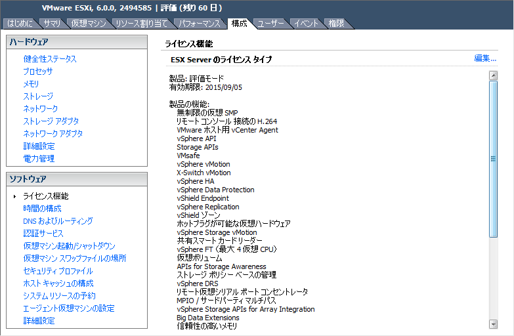Click the scrollbar down arrow in license list
514x336 pixels.
tap(493, 324)
